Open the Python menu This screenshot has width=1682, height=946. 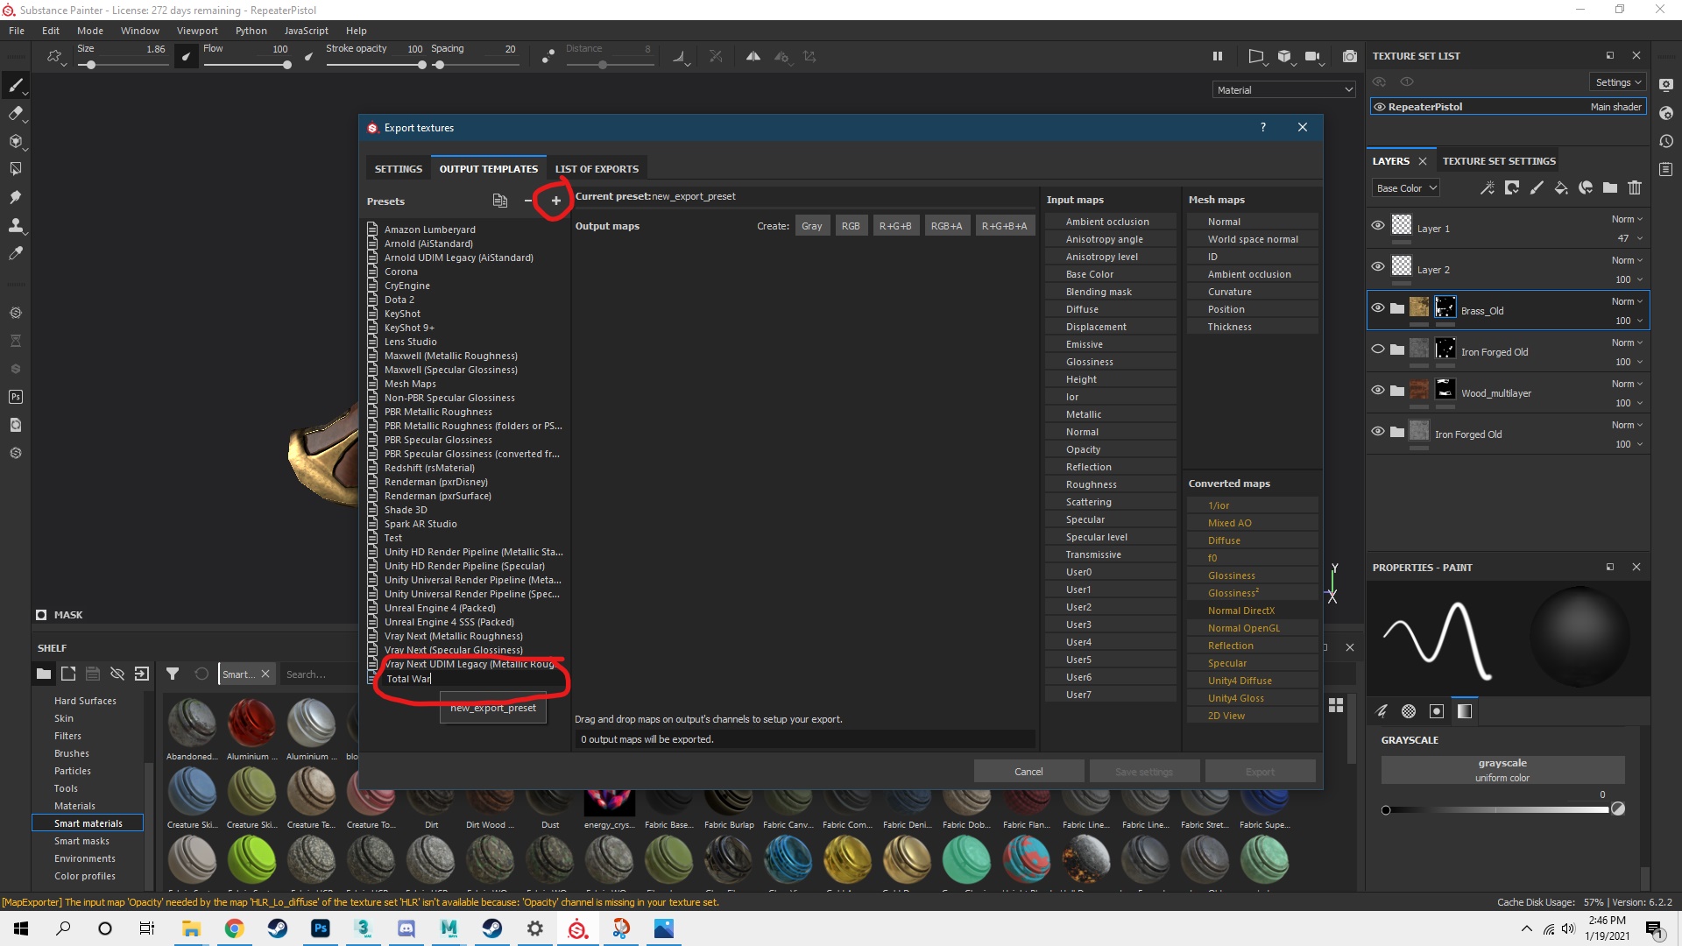click(x=251, y=31)
